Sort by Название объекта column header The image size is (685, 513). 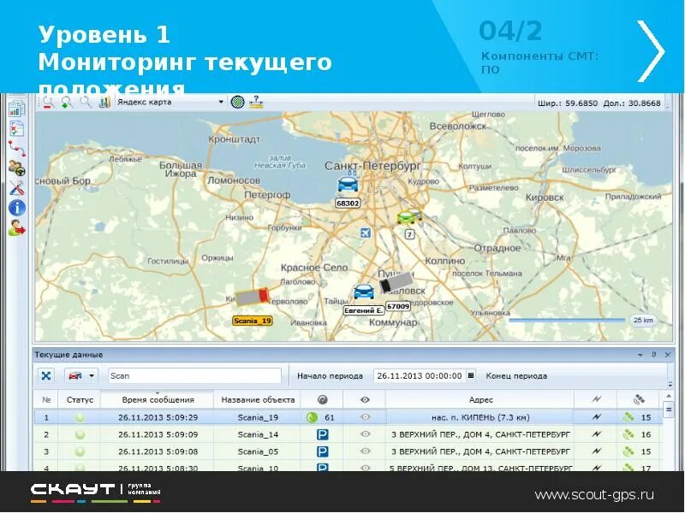click(258, 400)
